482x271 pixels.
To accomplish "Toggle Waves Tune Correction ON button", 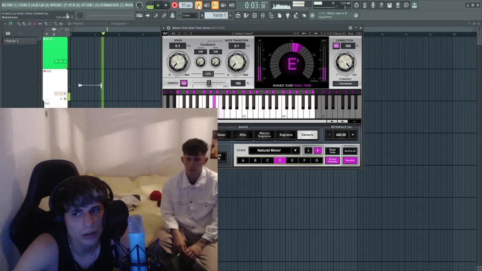I will (336, 46).
